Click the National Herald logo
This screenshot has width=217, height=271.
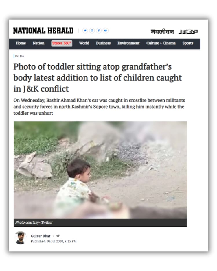43,31
